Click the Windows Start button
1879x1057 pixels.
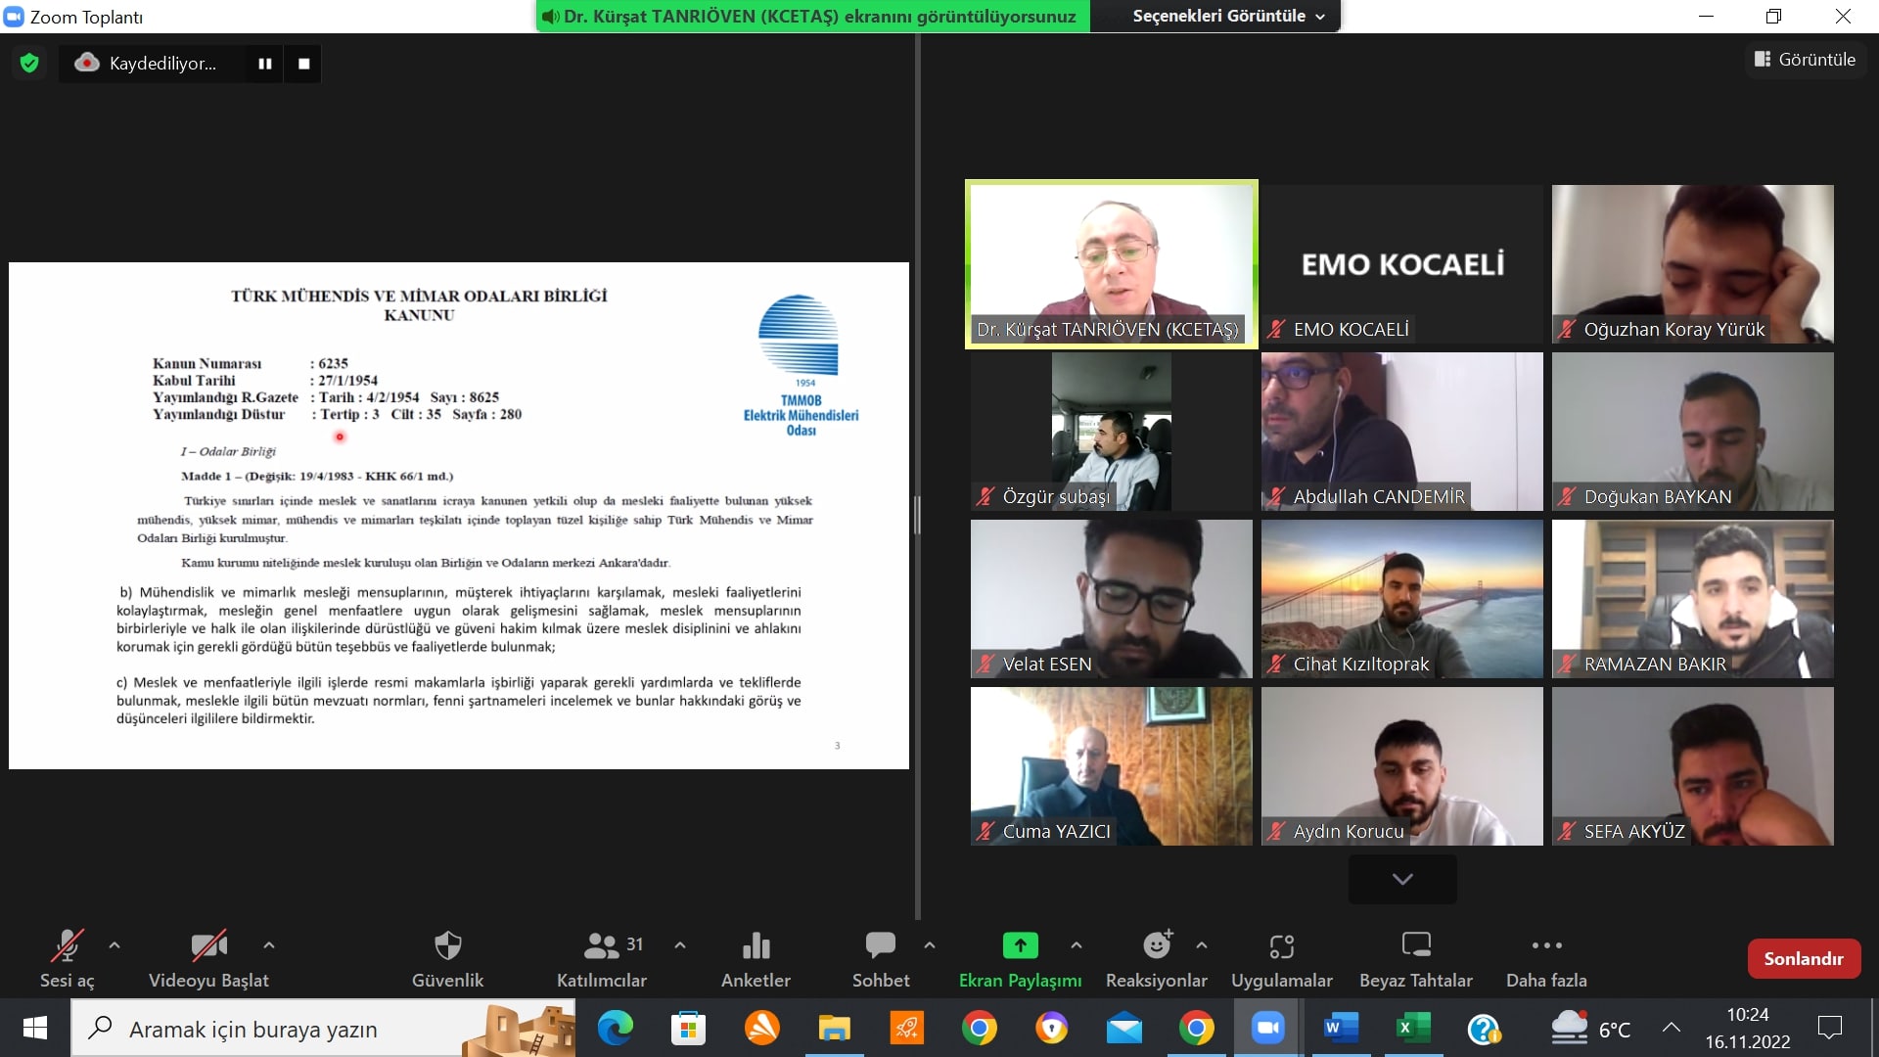[x=35, y=1029]
